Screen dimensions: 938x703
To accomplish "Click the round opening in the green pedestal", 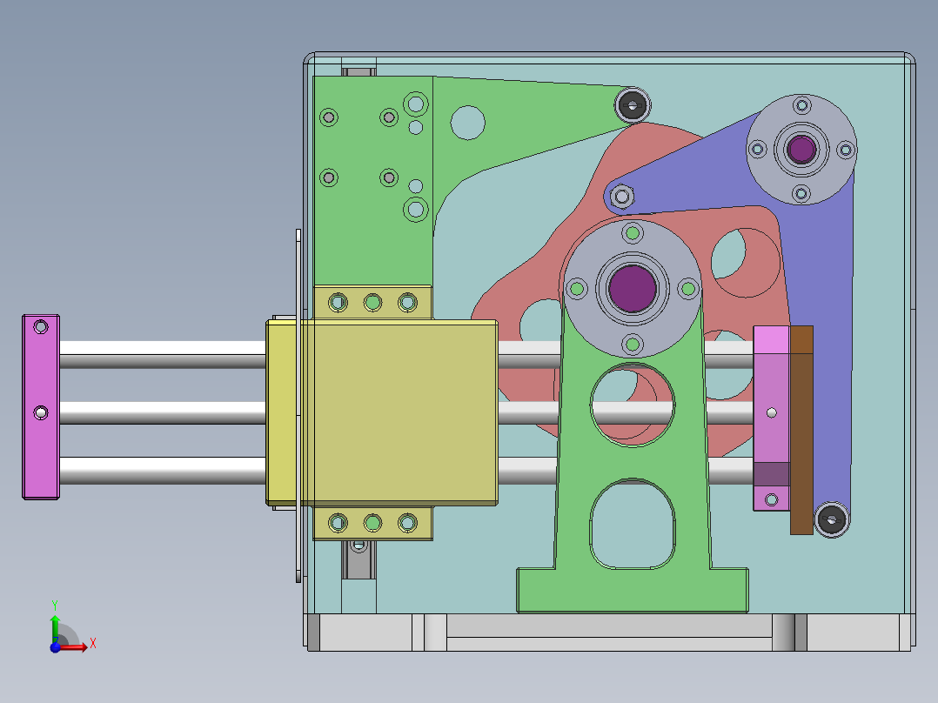I will (x=633, y=405).
